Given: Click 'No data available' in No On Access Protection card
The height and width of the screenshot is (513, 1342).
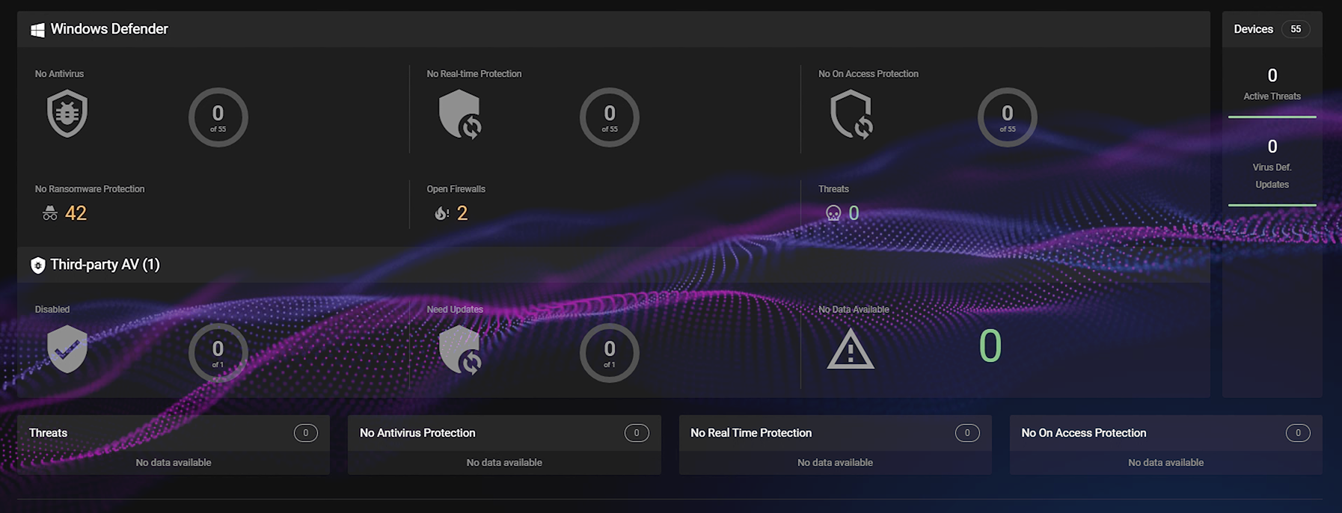Looking at the screenshot, I should (x=1166, y=463).
